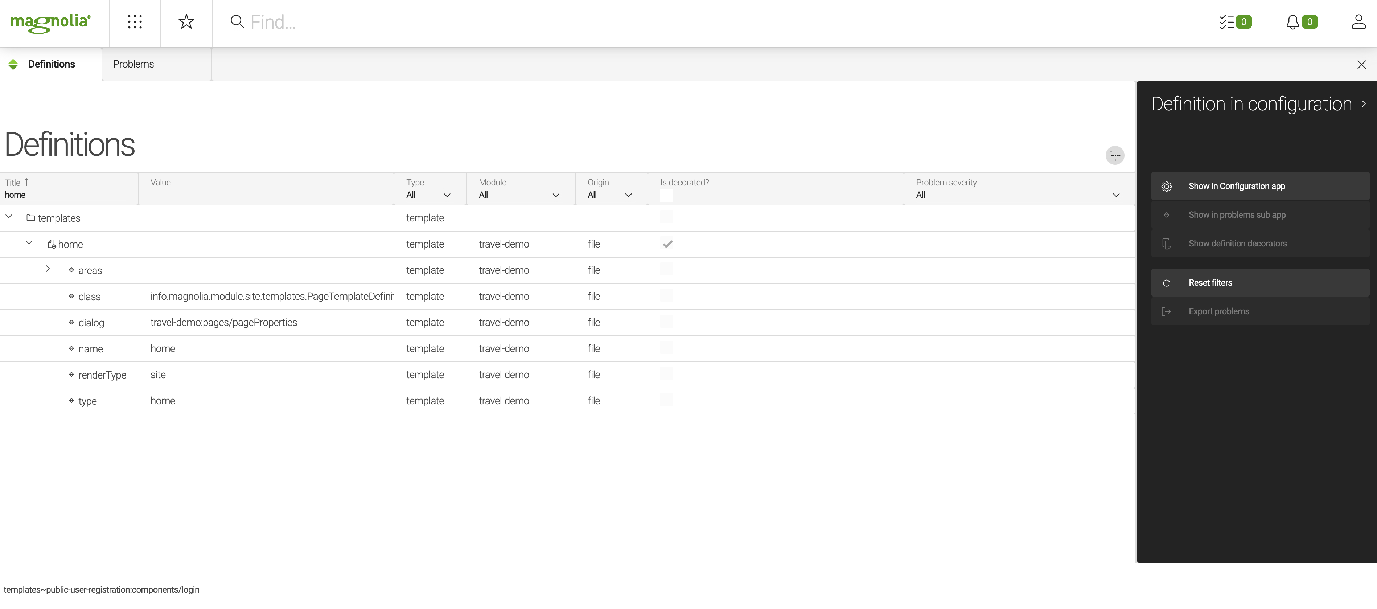Collapse the templates folder node
This screenshot has width=1377, height=609.
click(9, 217)
